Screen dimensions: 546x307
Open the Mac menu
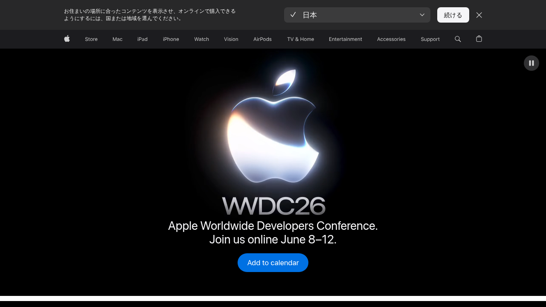(117, 39)
